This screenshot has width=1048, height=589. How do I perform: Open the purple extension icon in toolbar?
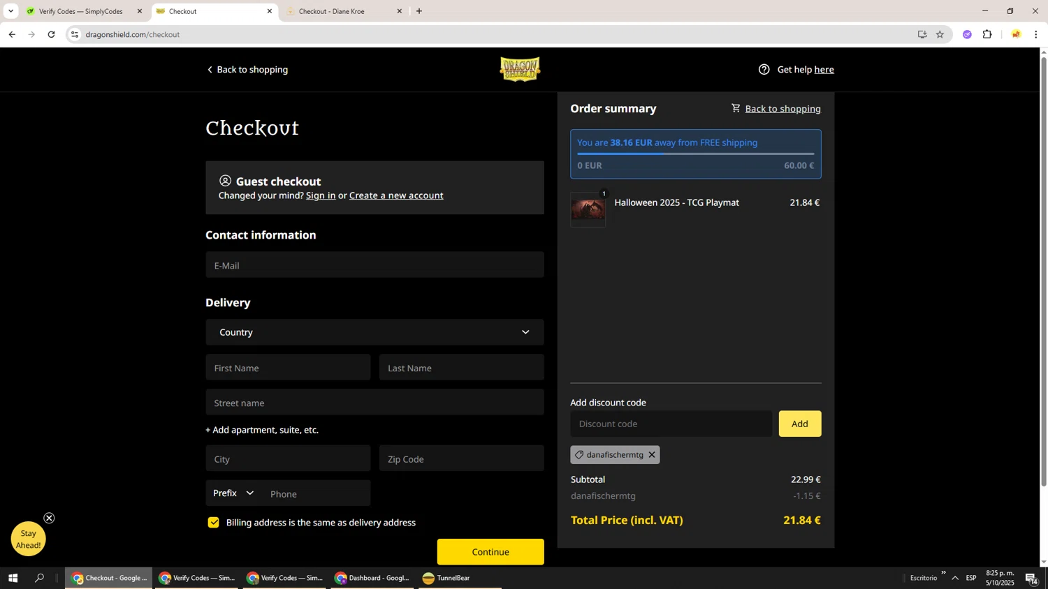pyautogui.click(x=967, y=34)
